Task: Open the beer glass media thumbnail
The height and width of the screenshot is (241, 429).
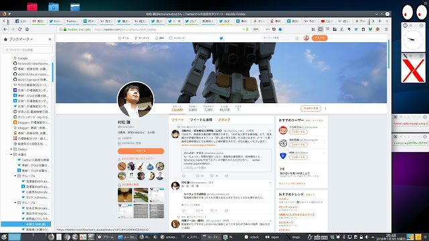Action: [x=125, y=195]
